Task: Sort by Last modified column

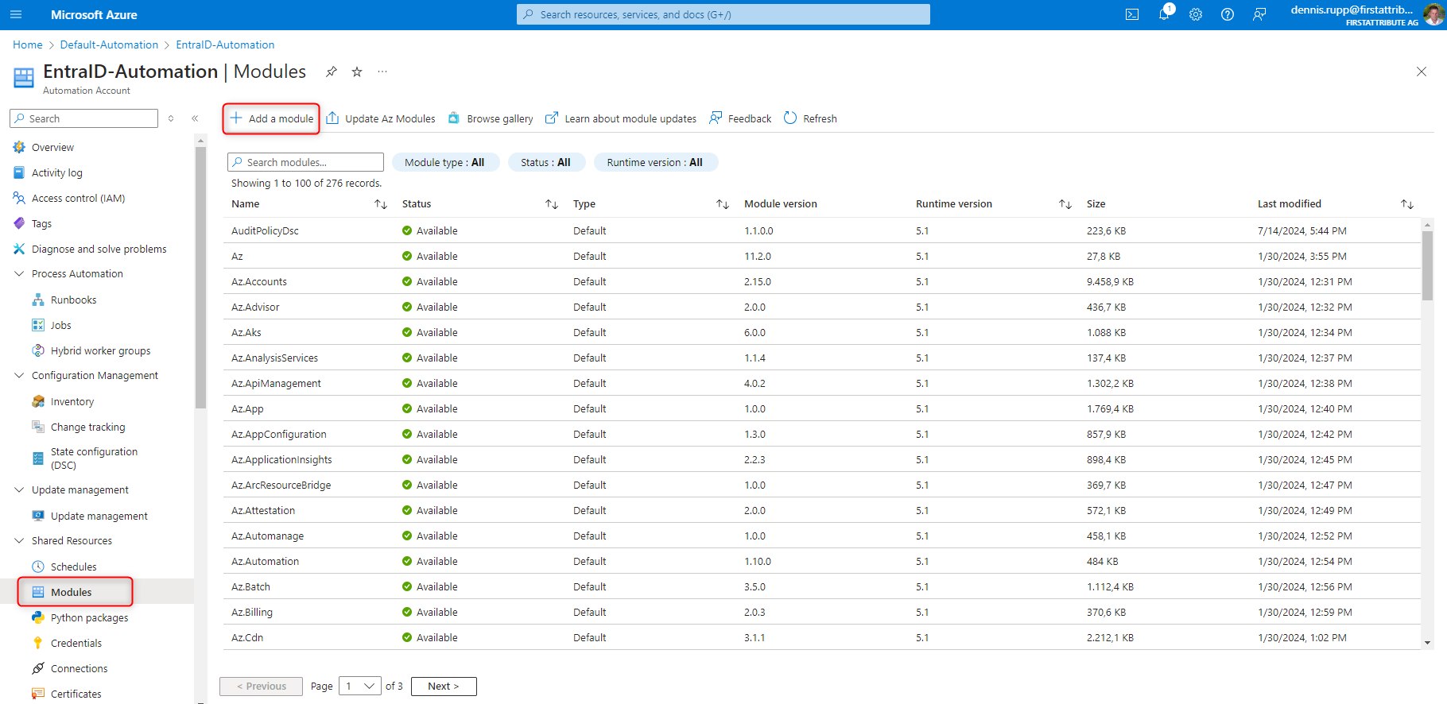Action: pyautogui.click(x=1407, y=204)
